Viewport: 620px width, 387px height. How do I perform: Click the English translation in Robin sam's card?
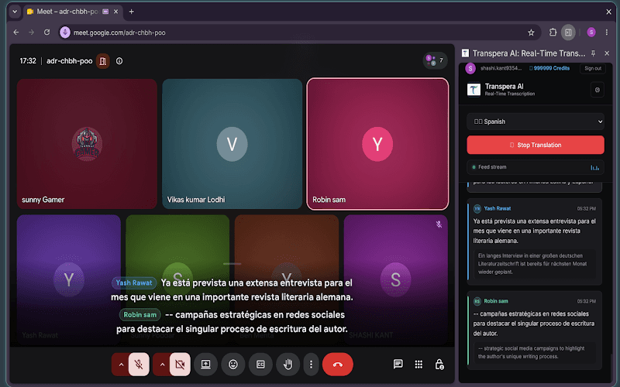pyautogui.click(x=531, y=352)
